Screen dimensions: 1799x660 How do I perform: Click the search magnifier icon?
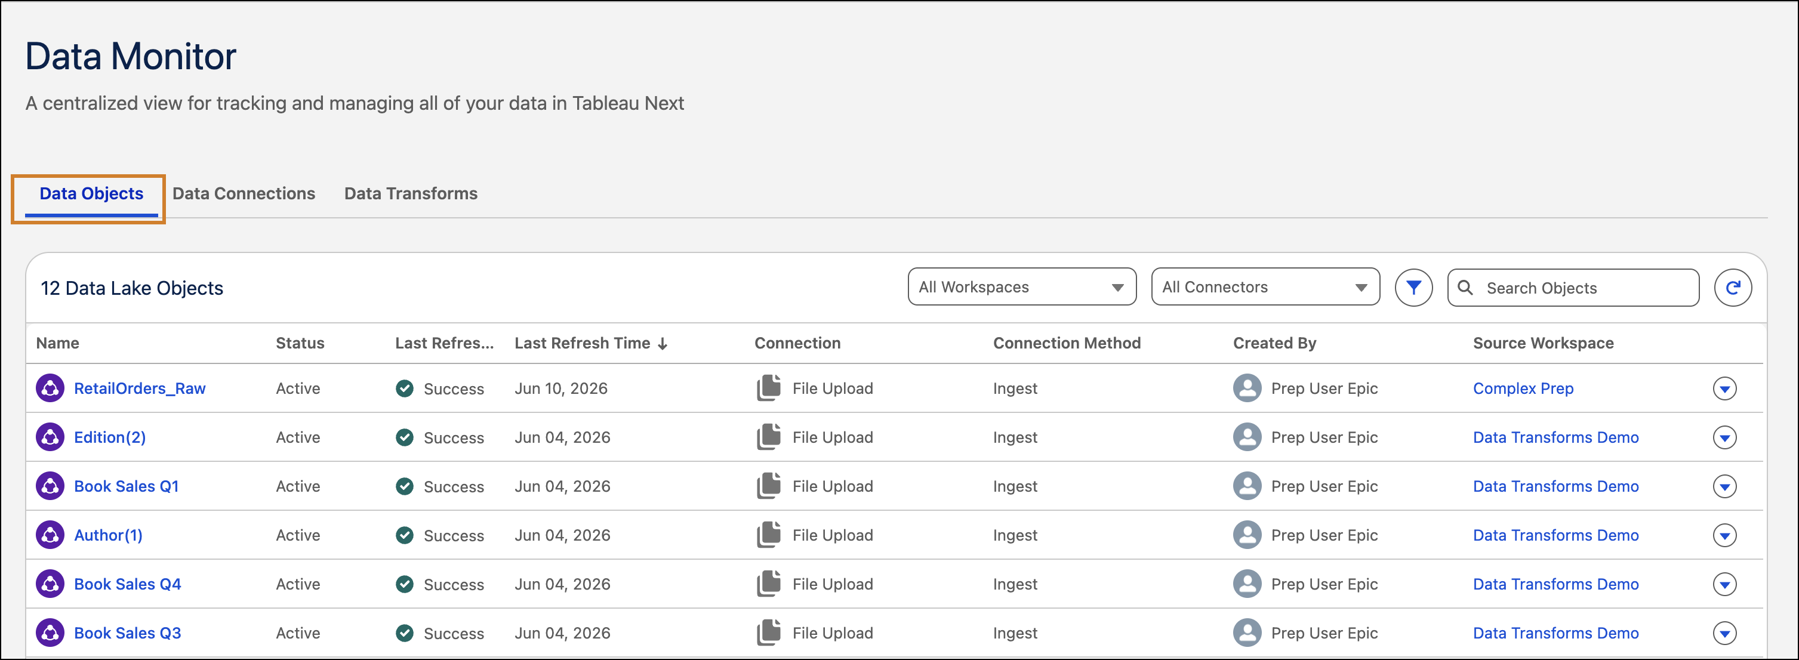coord(1465,287)
